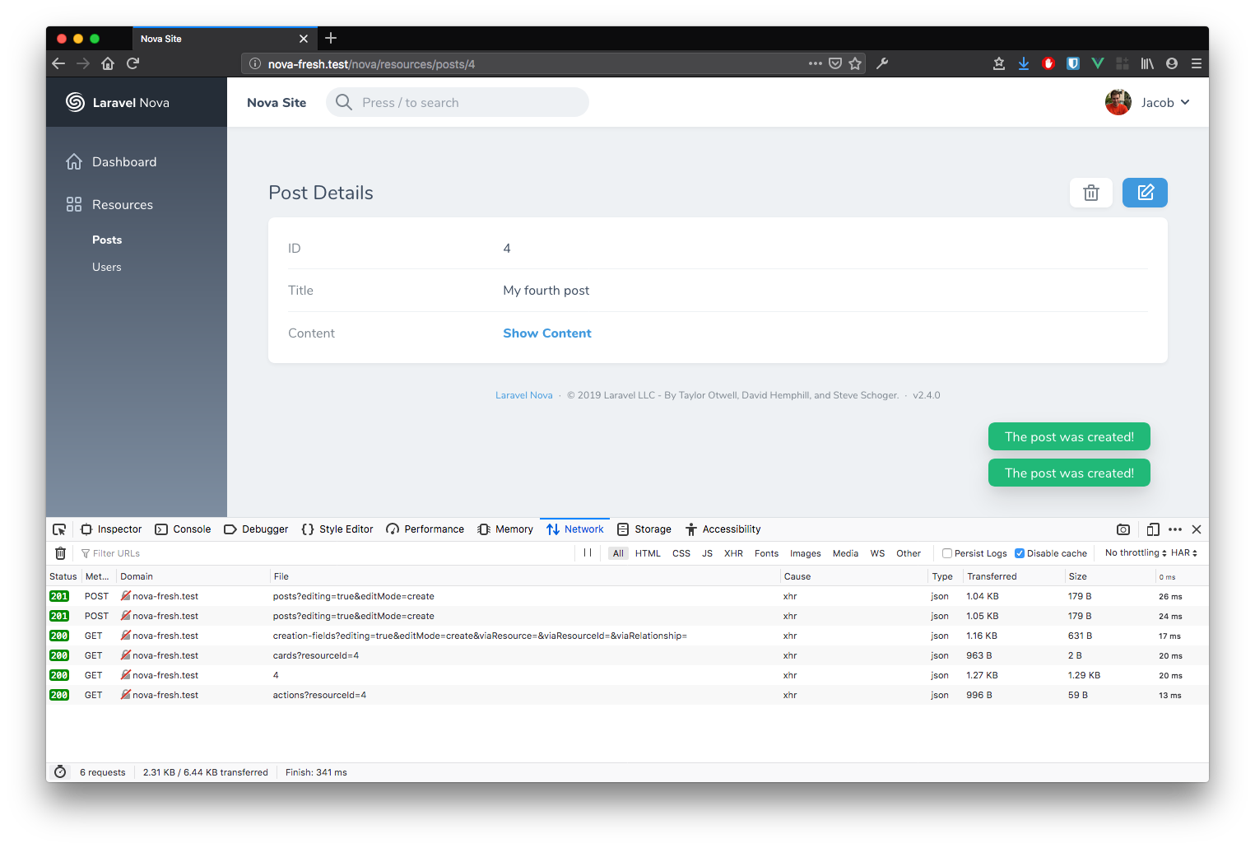The image size is (1255, 848).
Task: Click the Show Content link
Action: click(546, 333)
